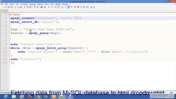
Task: Open Google Chrome from the taskbar
Action: [38, 97]
